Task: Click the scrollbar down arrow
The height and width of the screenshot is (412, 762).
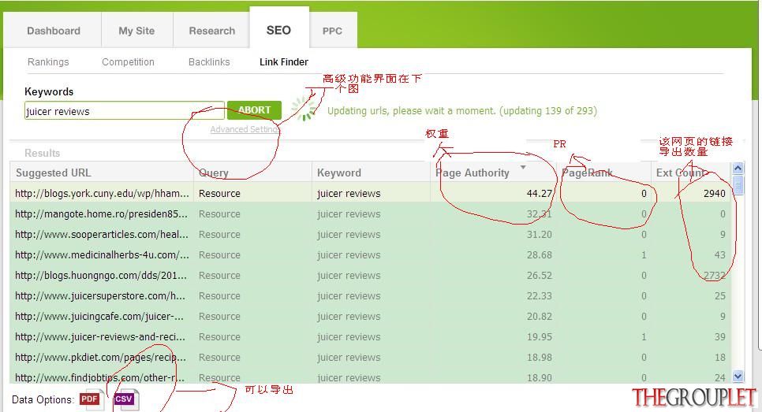Action: 738,376
